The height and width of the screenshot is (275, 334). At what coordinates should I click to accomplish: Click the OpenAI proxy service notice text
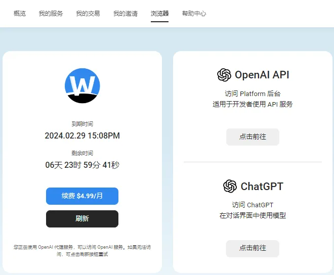(82, 250)
